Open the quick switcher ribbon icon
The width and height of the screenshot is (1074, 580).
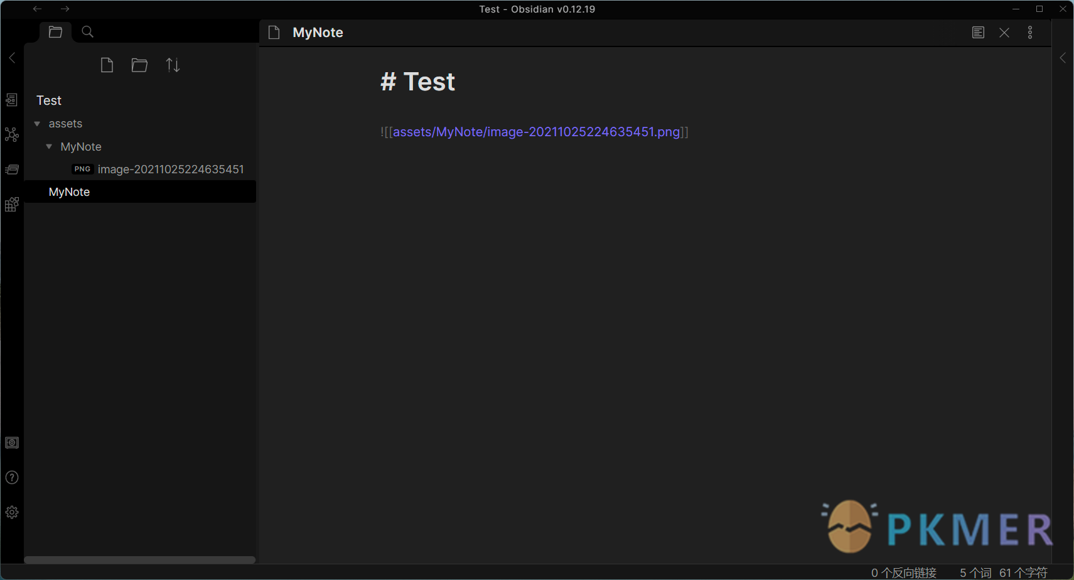[12, 100]
